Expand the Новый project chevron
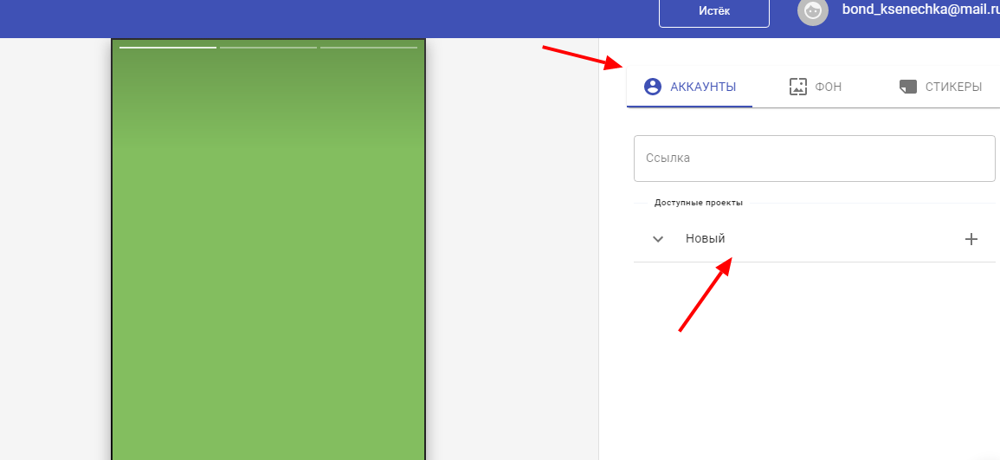Image resolution: width=1000 pixels, height=460 pixels. (x=658, y=239)
